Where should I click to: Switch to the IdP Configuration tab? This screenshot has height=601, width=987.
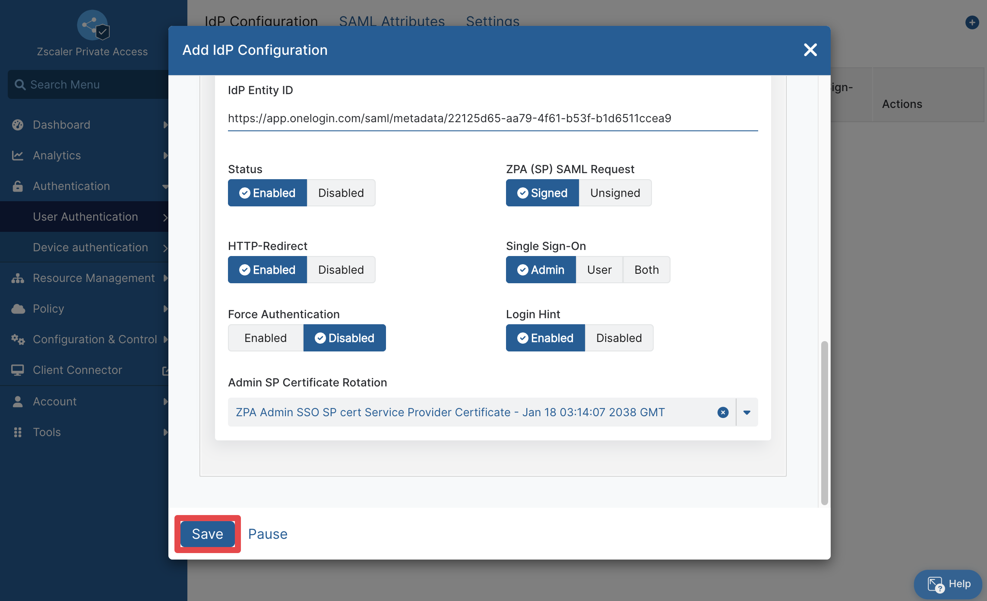click(x=261, y=21)
